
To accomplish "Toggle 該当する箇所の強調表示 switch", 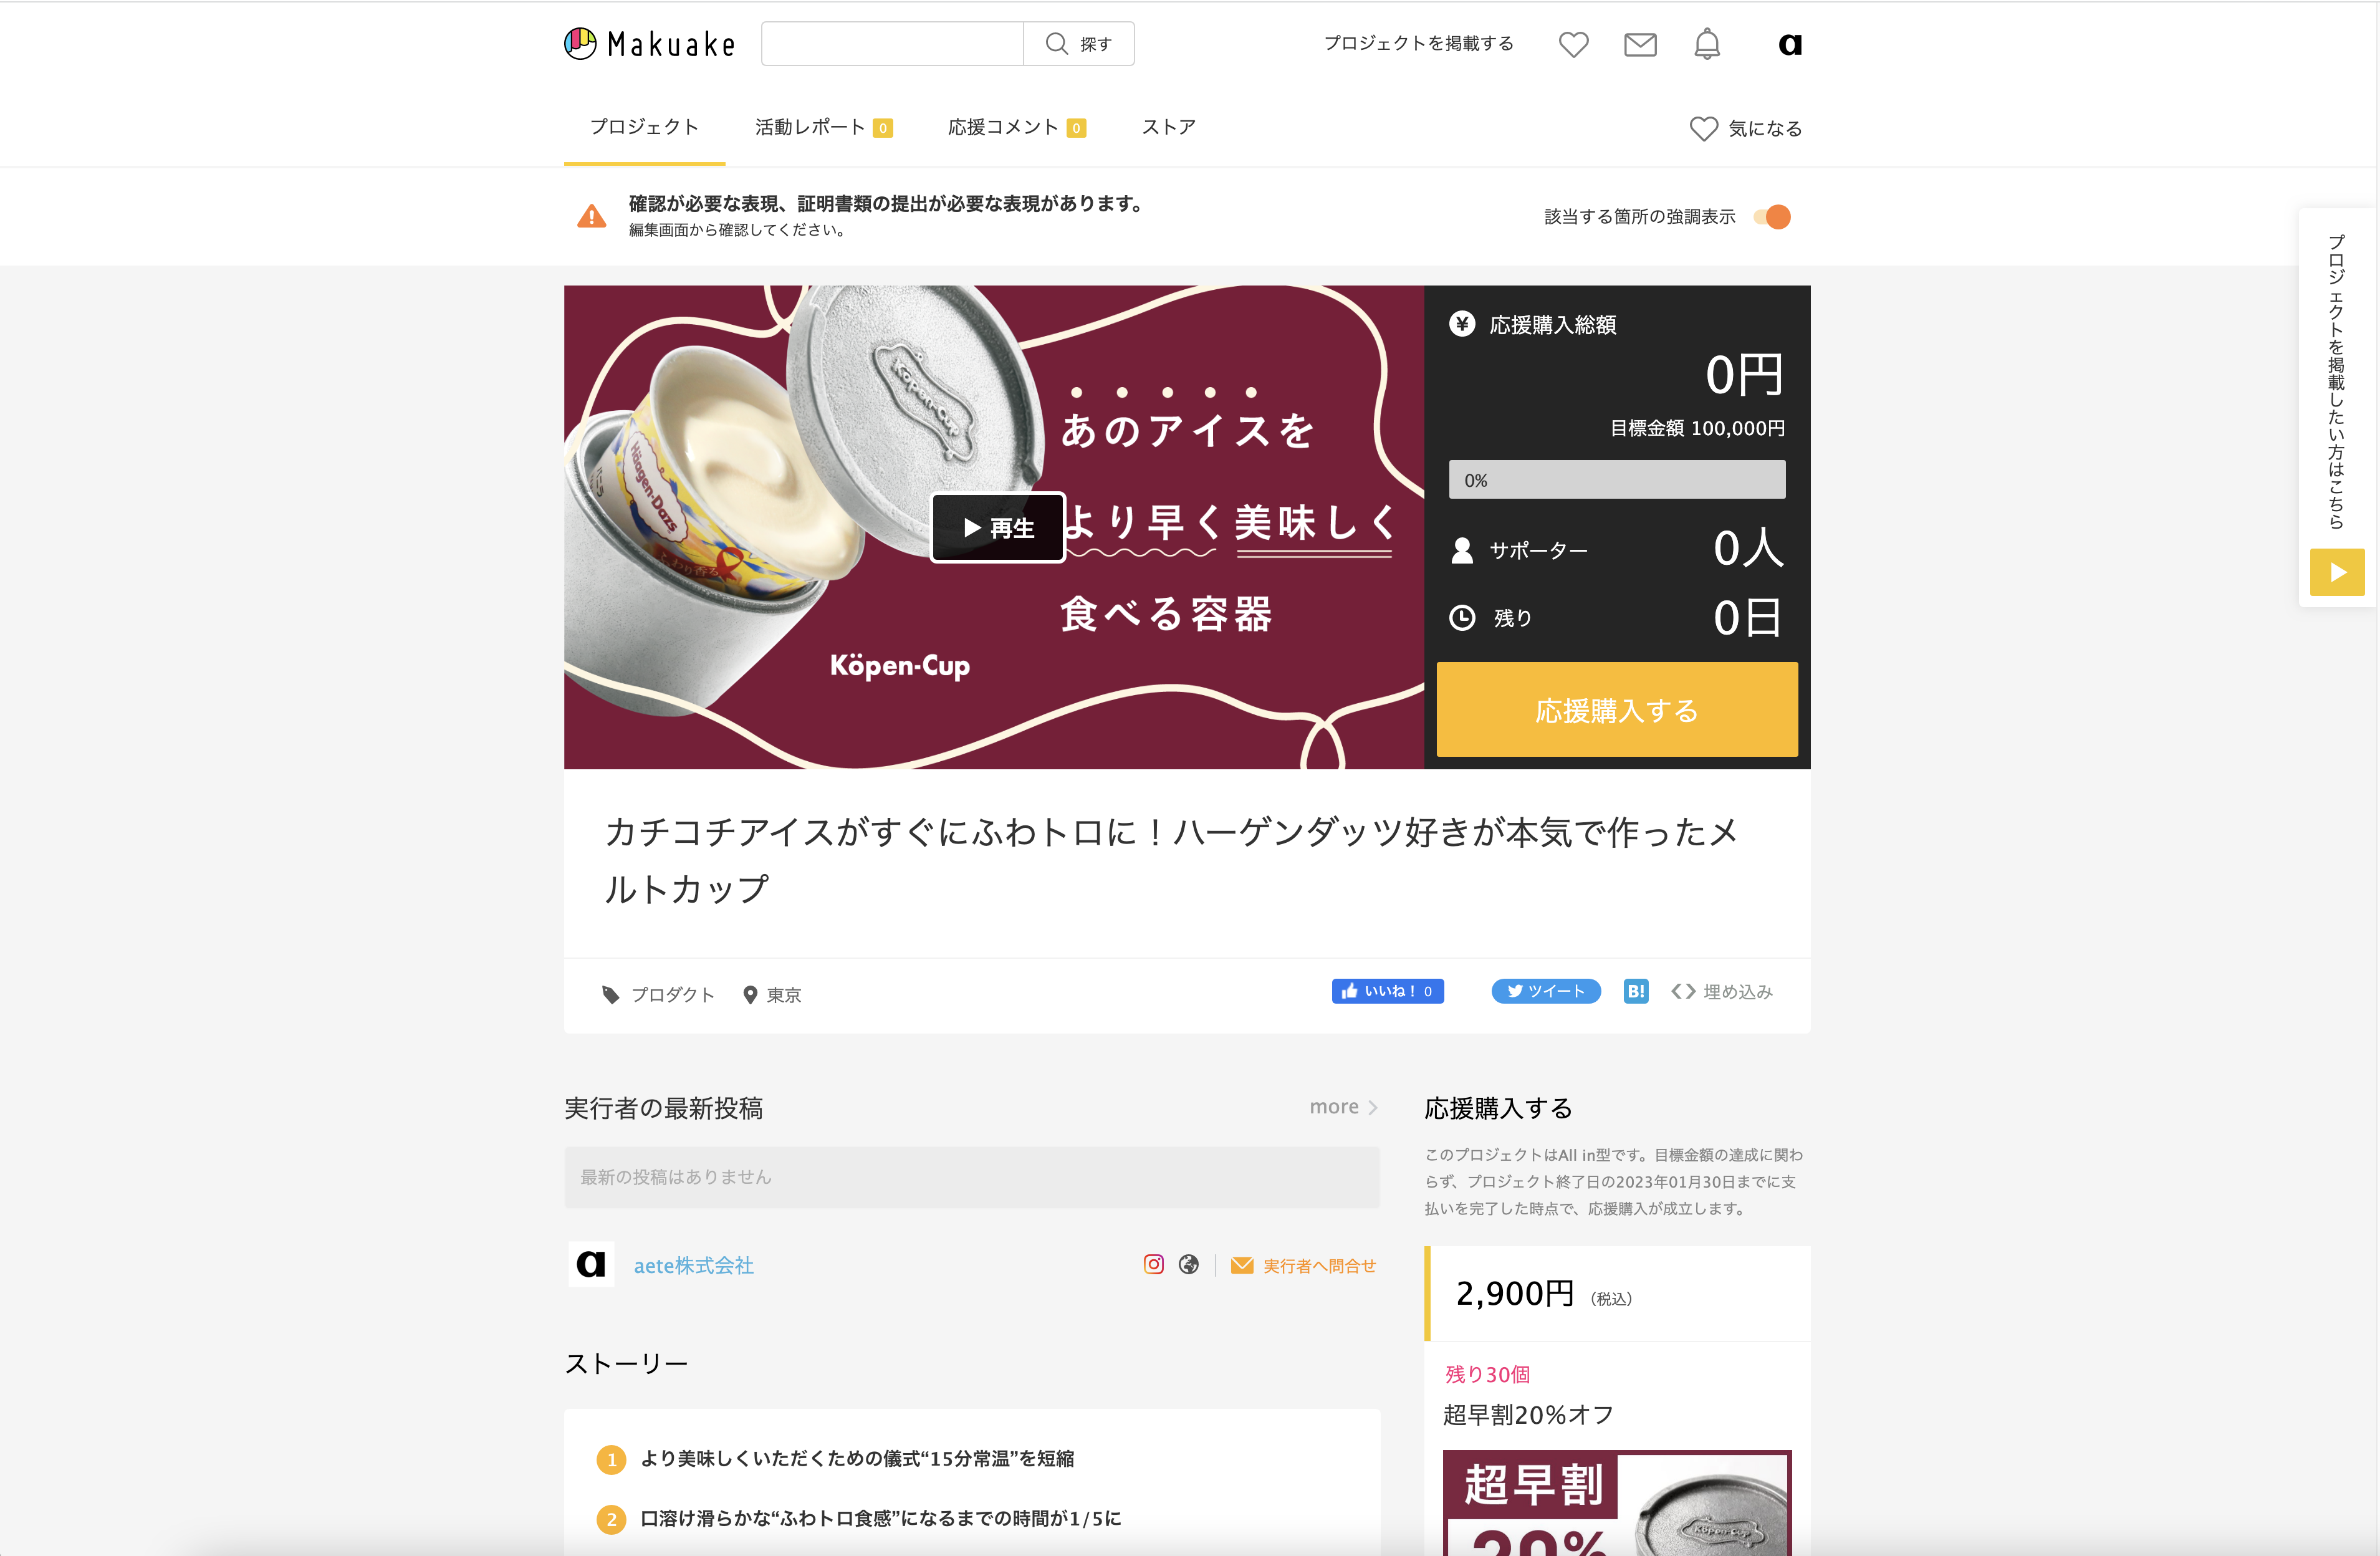I will 1773,217.
